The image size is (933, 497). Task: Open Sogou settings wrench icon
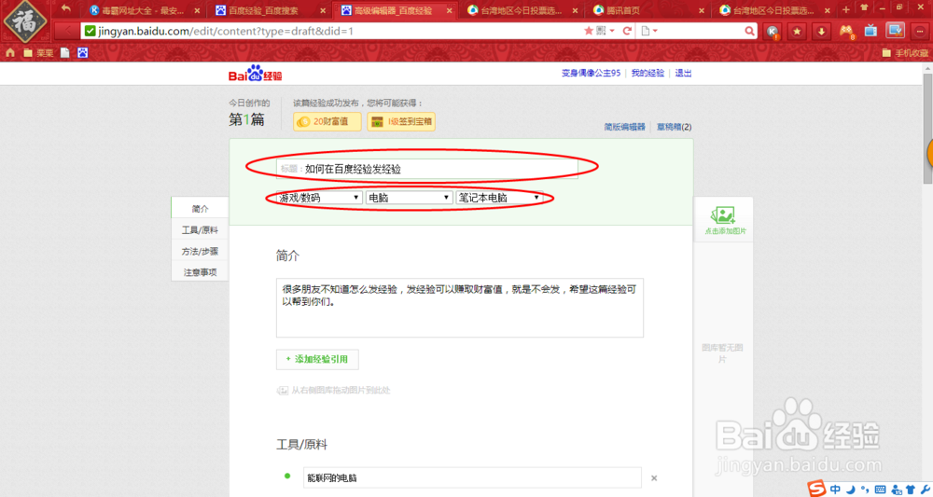coord(925,490)
